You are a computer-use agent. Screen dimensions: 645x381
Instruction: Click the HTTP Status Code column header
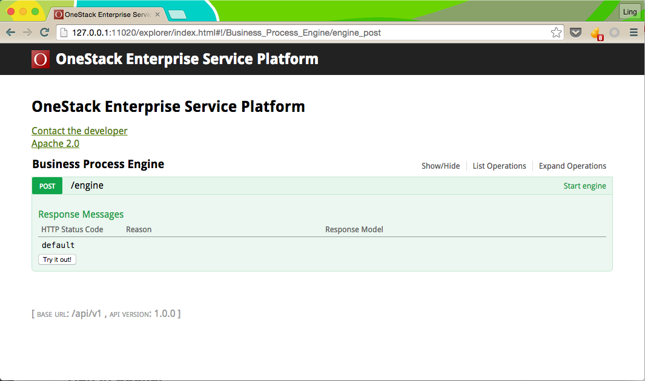coord(72,229)
